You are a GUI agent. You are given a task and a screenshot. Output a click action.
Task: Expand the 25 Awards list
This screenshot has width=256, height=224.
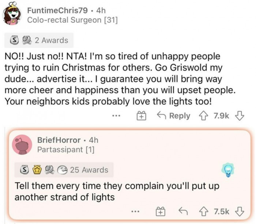tap(64, 170)
